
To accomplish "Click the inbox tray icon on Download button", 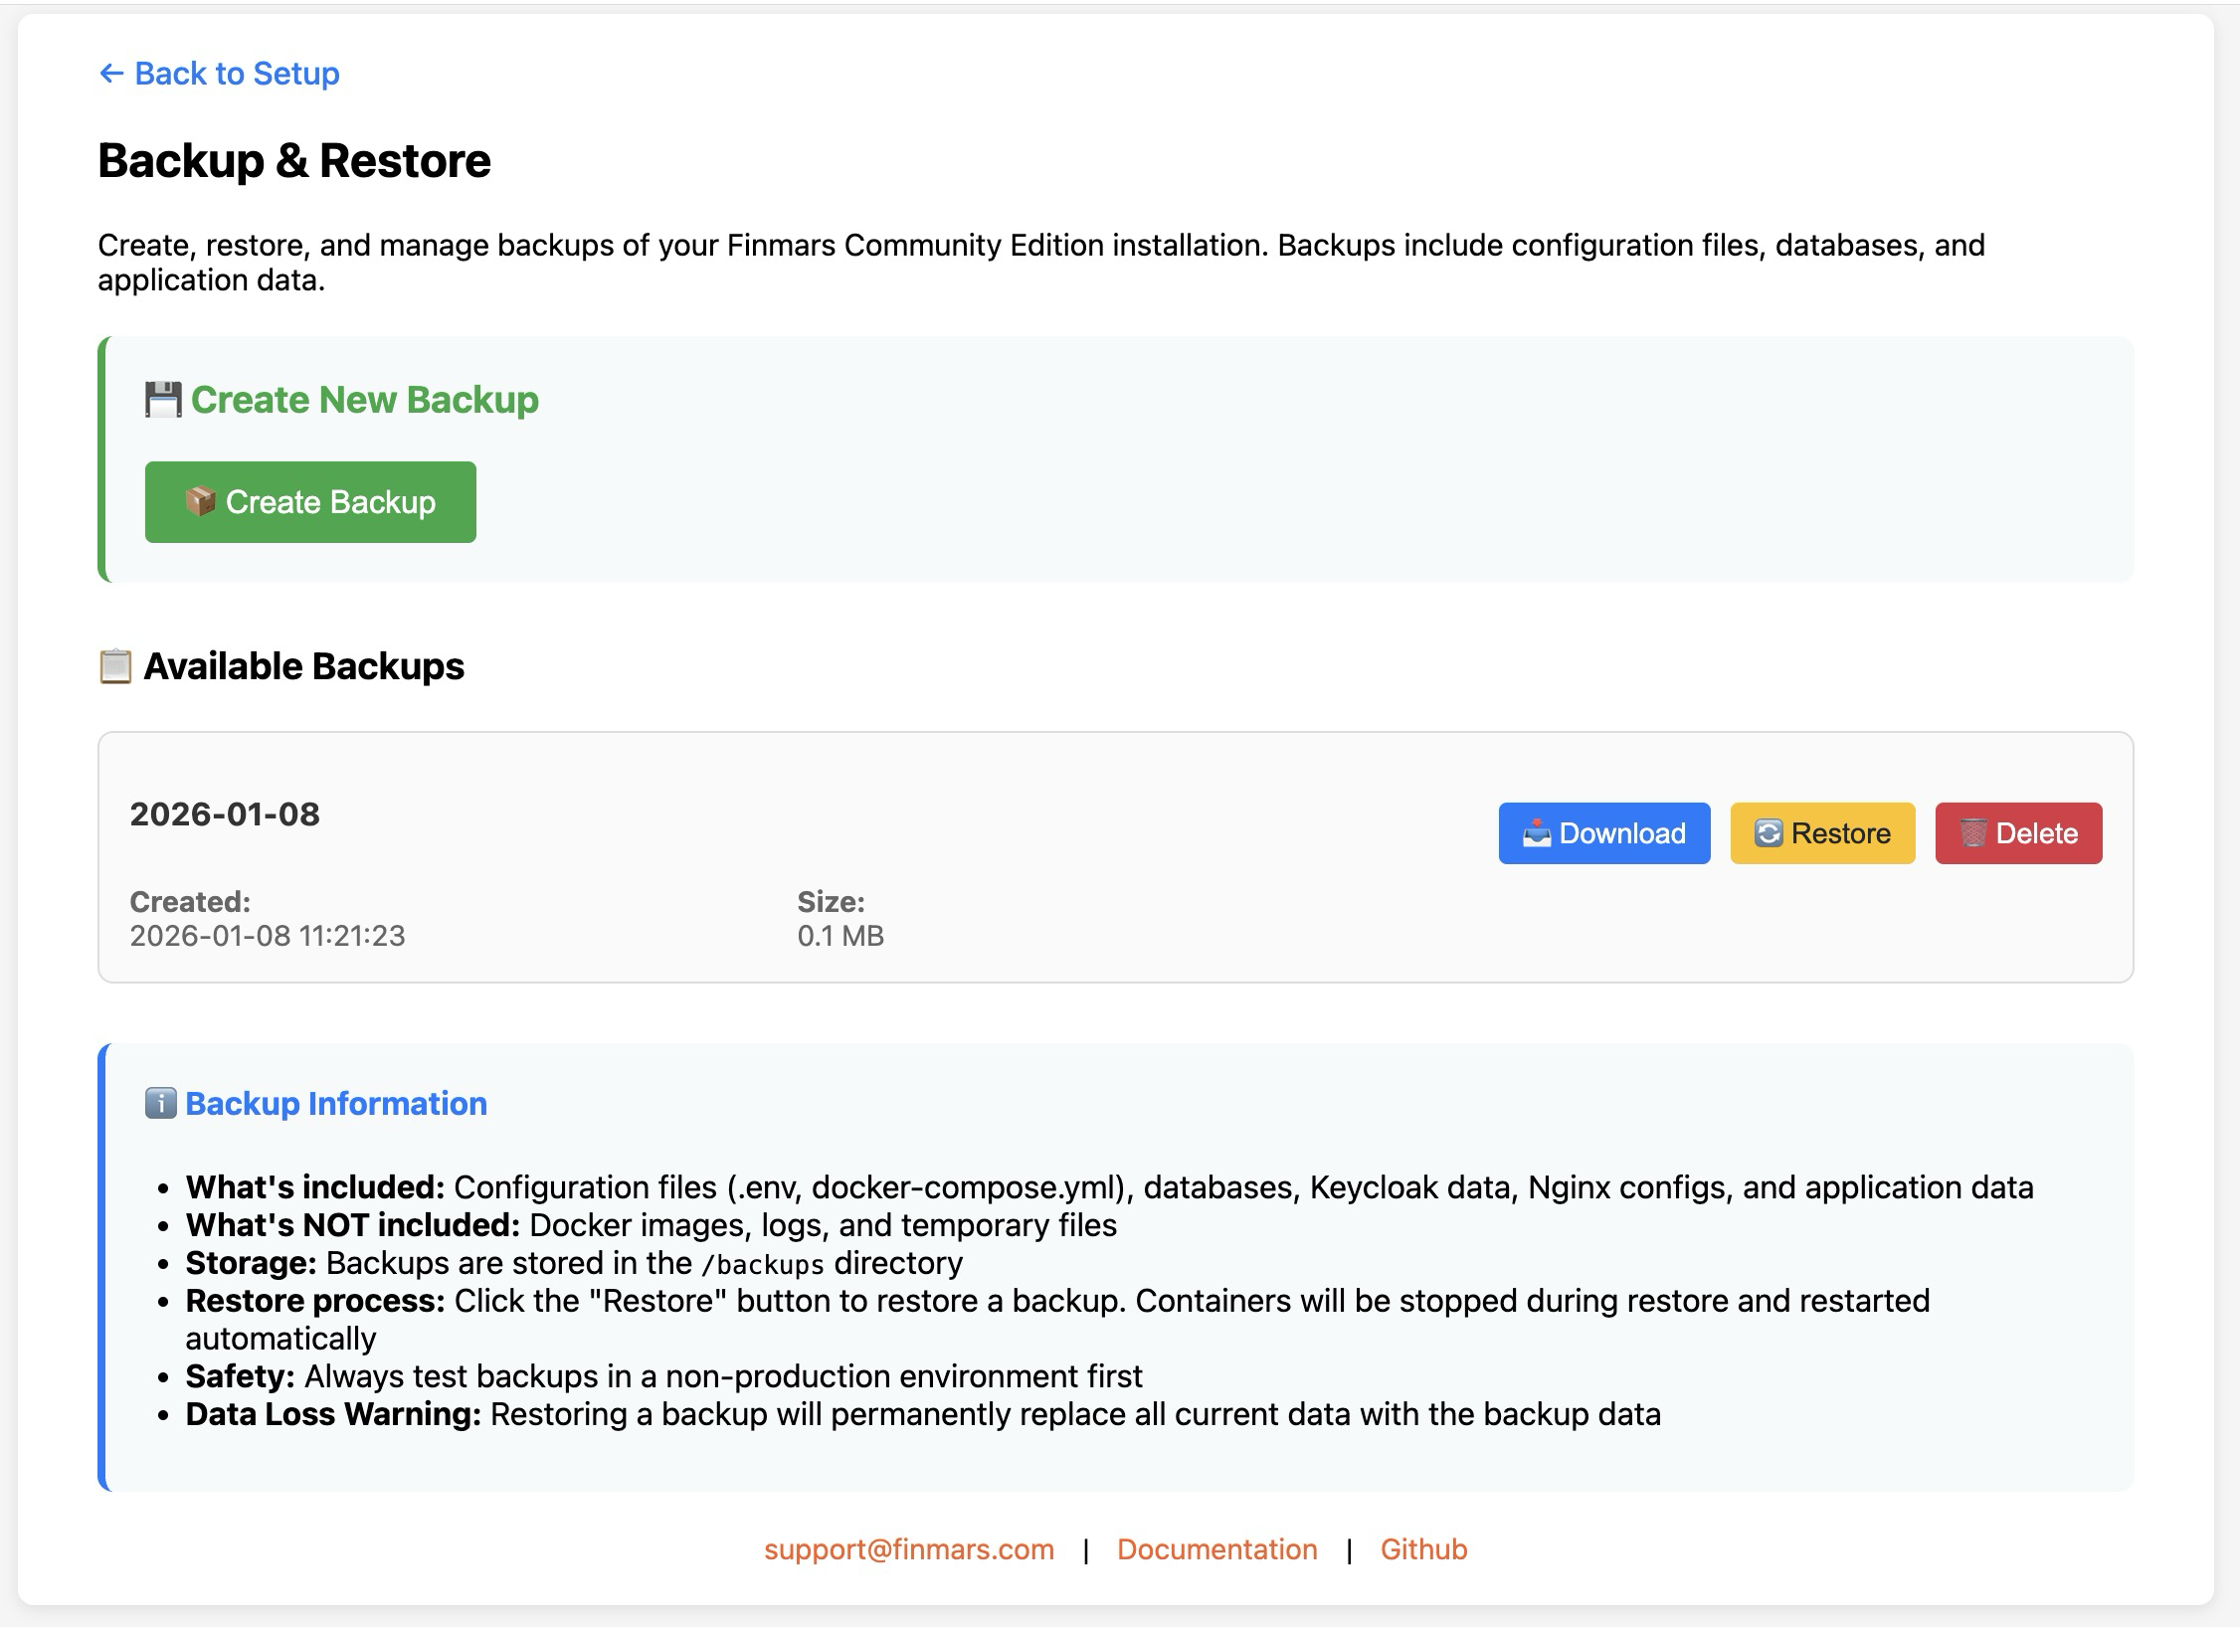I will point(1537,833).
